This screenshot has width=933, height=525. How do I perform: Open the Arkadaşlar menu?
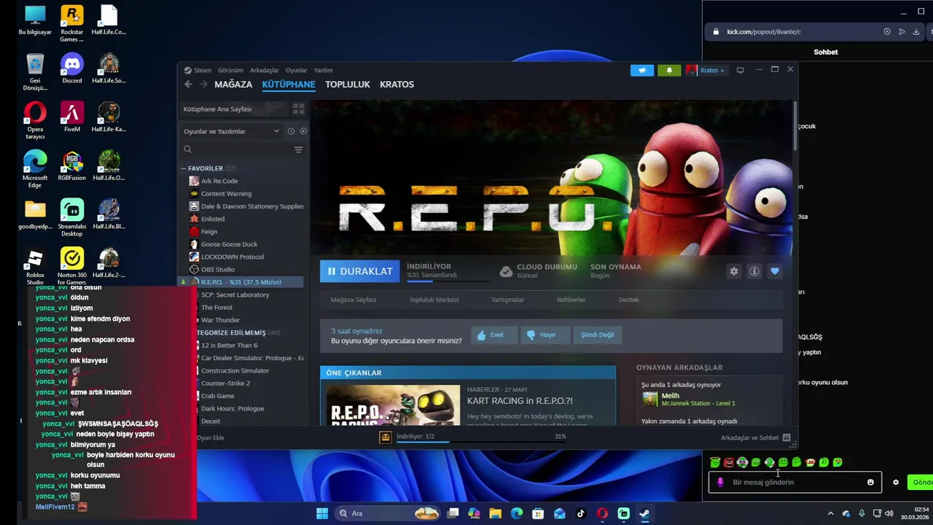pyautogui.click(x=265, y=71)
